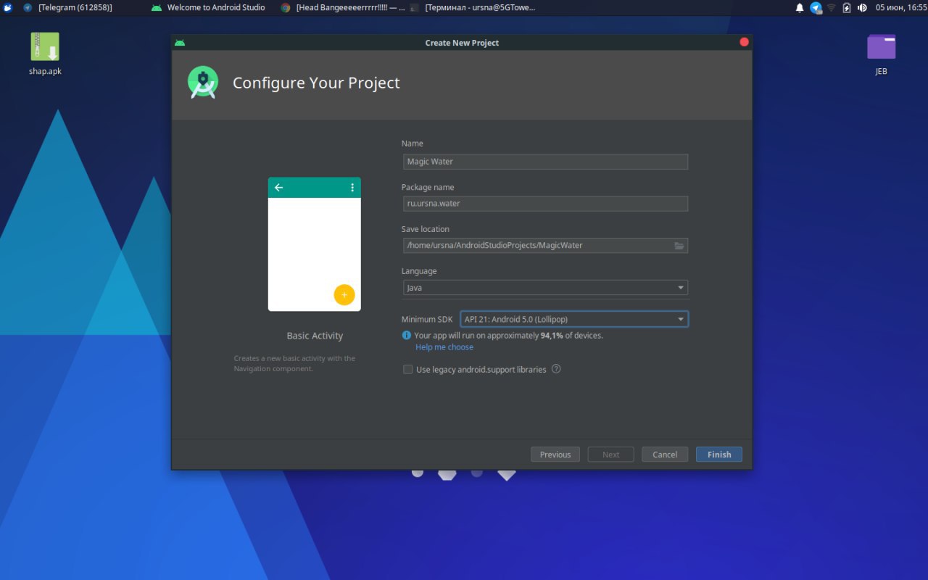Click the help question mark beside legacy libraries

point(556,369)
